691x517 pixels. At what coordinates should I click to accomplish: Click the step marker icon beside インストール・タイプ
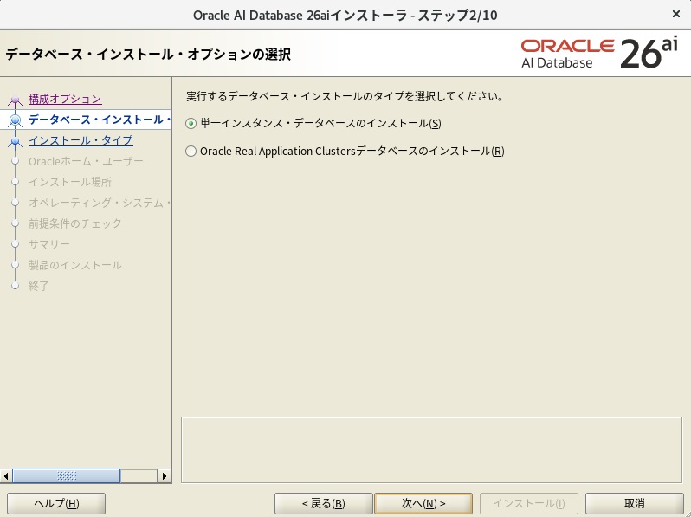[16, 141]
